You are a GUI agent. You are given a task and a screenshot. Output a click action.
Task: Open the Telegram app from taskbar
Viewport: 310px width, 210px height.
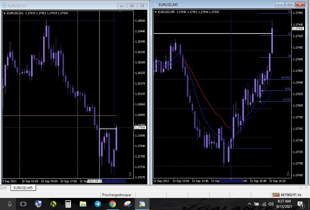click(97, 204)
